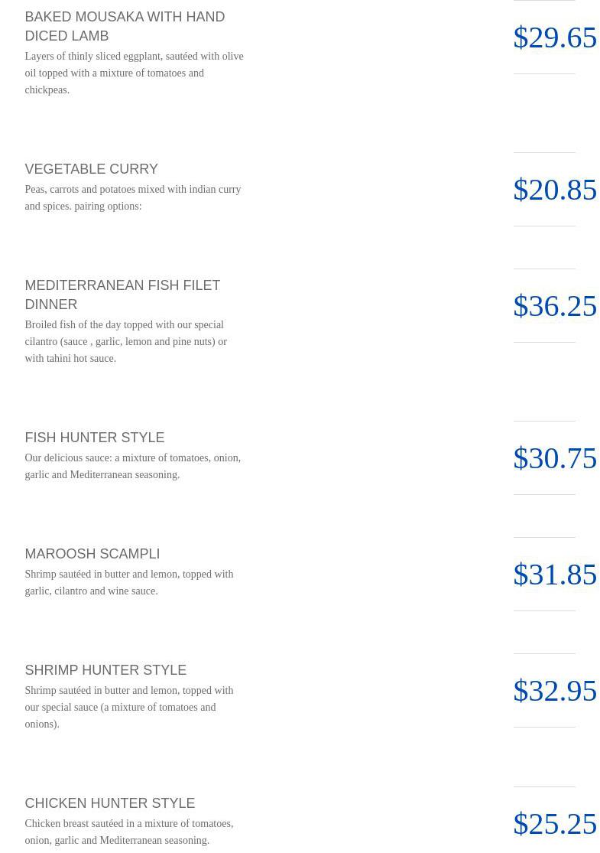Select the Shrimp Hunter Style title
The image size is (600, 853).
(105, 670)
